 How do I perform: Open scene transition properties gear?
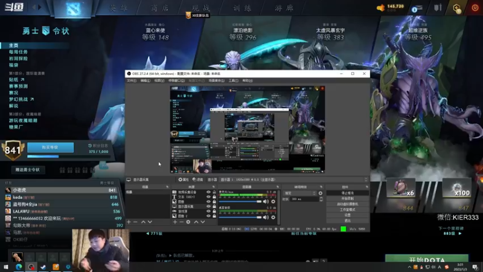coord(321,193)
